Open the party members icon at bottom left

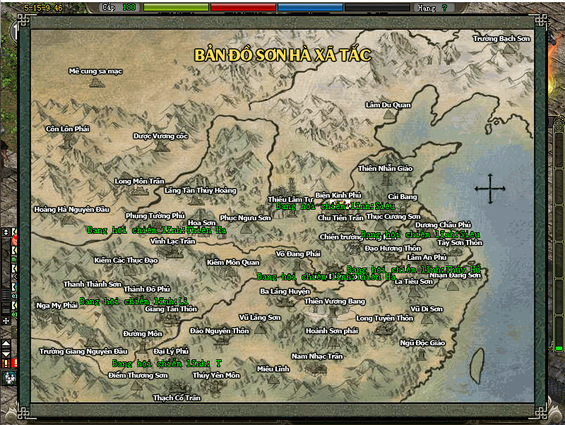pos(8,378)
